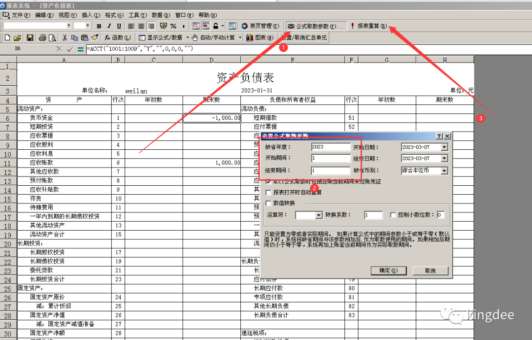Check the 数值转换 checkbox
532x340 pixels.
point(268,203)
